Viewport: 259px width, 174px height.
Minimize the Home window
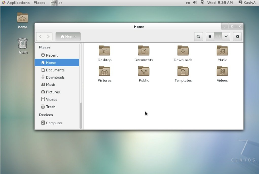[225, 27]
